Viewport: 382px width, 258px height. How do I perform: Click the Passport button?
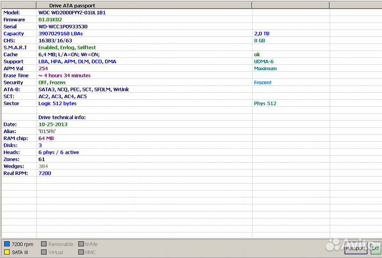pyautogui.click(x=355, y=248)
